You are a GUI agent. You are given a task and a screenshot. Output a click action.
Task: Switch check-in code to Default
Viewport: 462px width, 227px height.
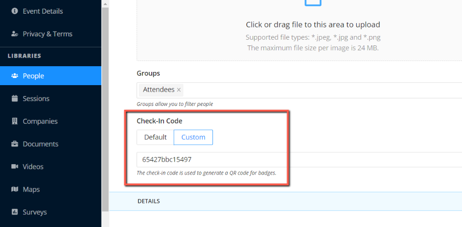155,137
